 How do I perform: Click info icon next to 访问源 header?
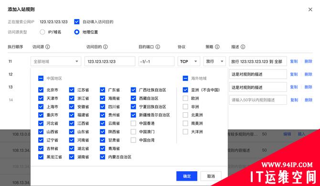(x=48, y=47)
